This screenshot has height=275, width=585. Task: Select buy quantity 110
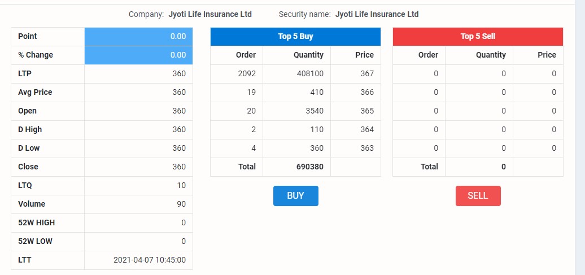(x=317, y=129)
